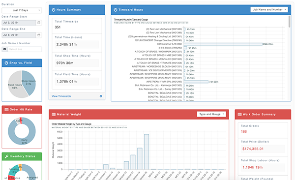Open the View Timecards link
295x180 pixels.
click(x=61, y=96)
